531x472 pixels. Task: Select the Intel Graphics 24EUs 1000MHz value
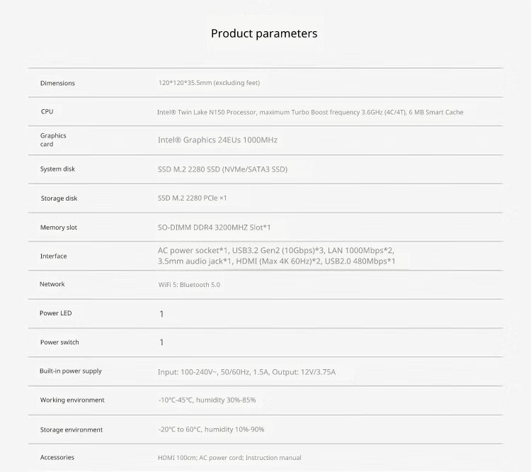pyautogui.click(x=217, y=140)
